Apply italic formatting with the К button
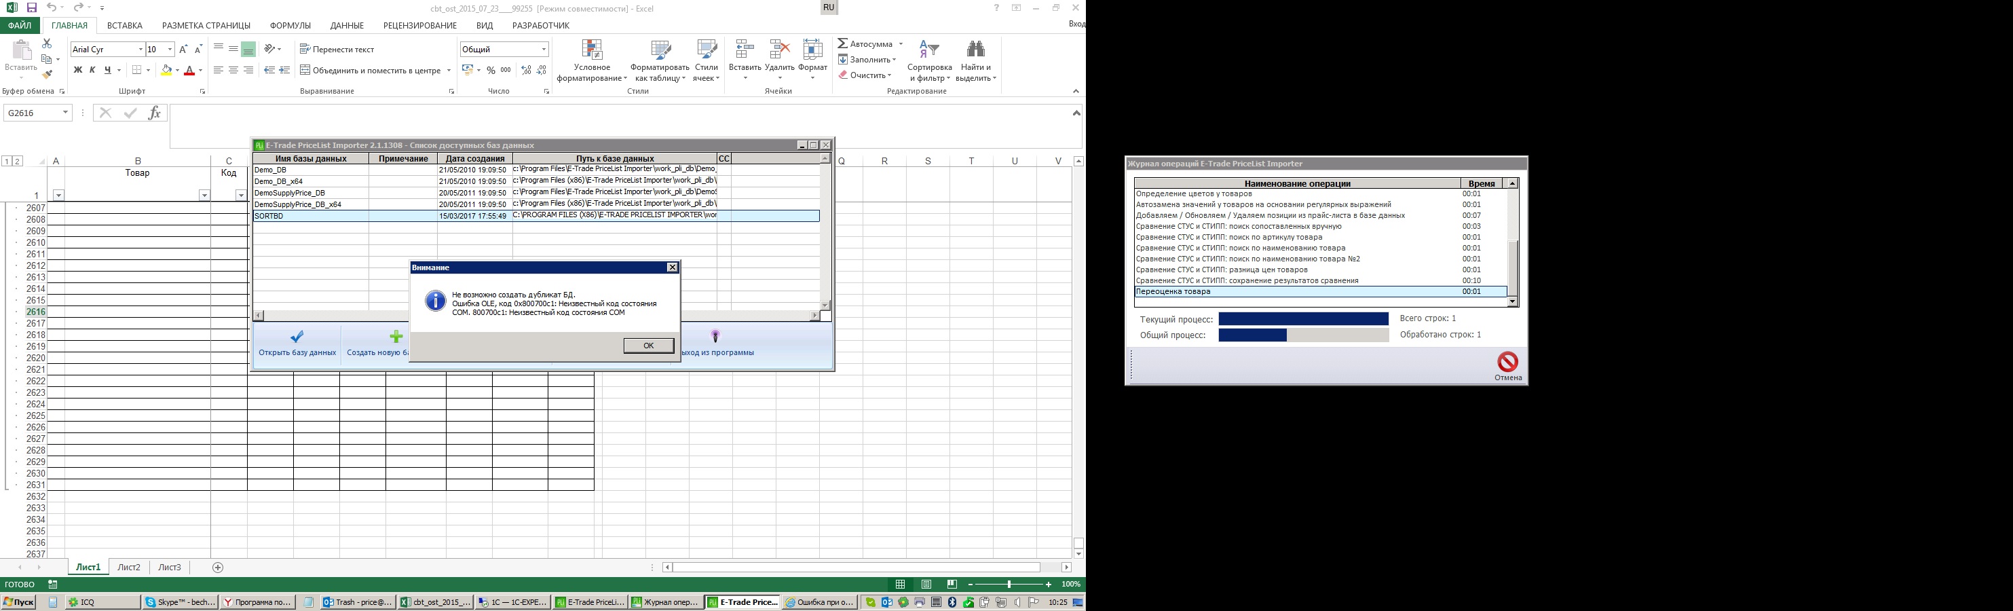The height and width of the screenshot is (611, 2013). point(92,71)
